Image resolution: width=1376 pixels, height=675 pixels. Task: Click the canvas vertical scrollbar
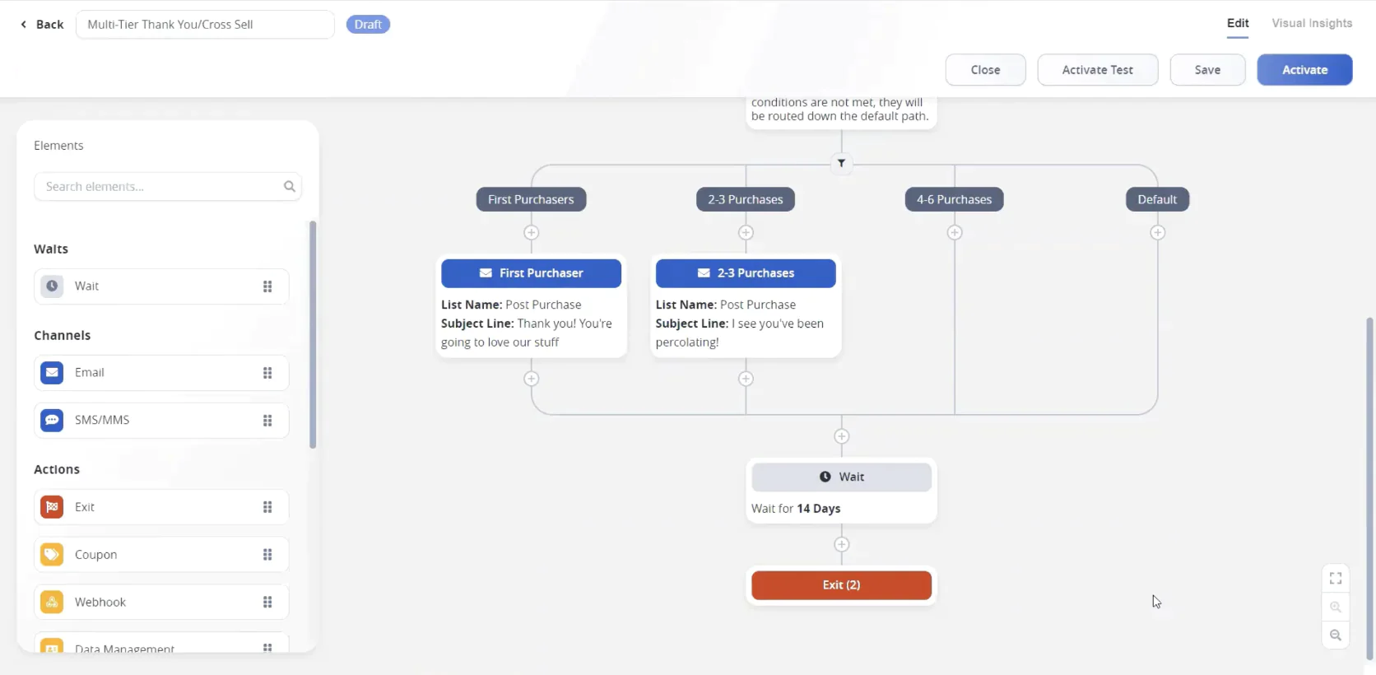tap(1370, 487)
